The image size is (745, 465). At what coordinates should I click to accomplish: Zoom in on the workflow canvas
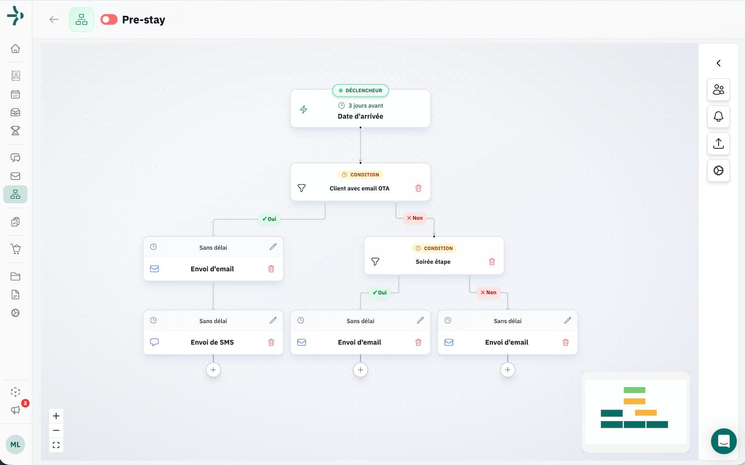point(56,416)
